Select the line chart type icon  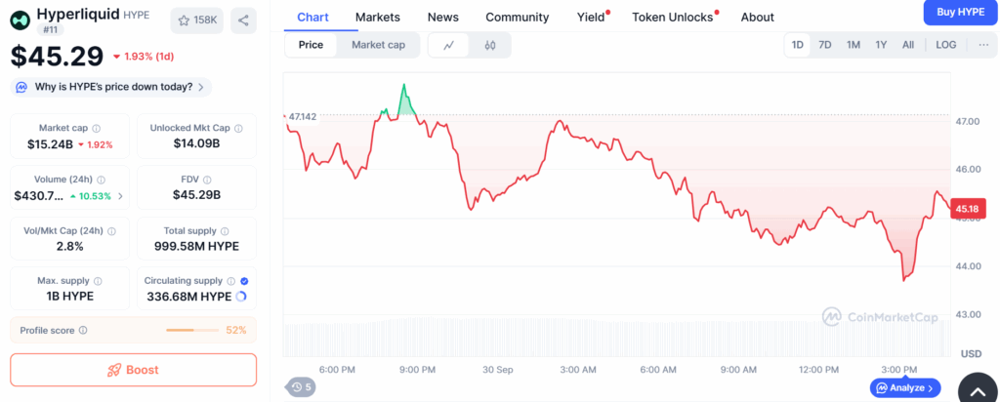(449, 45)
